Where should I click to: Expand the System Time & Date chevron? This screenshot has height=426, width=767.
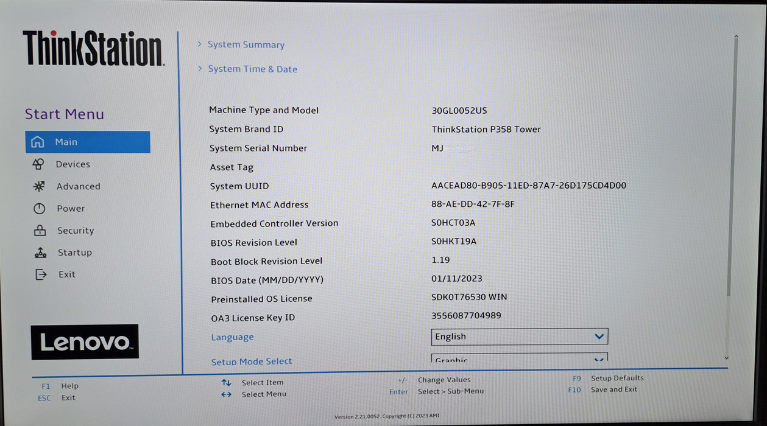(x=199, y=68)
